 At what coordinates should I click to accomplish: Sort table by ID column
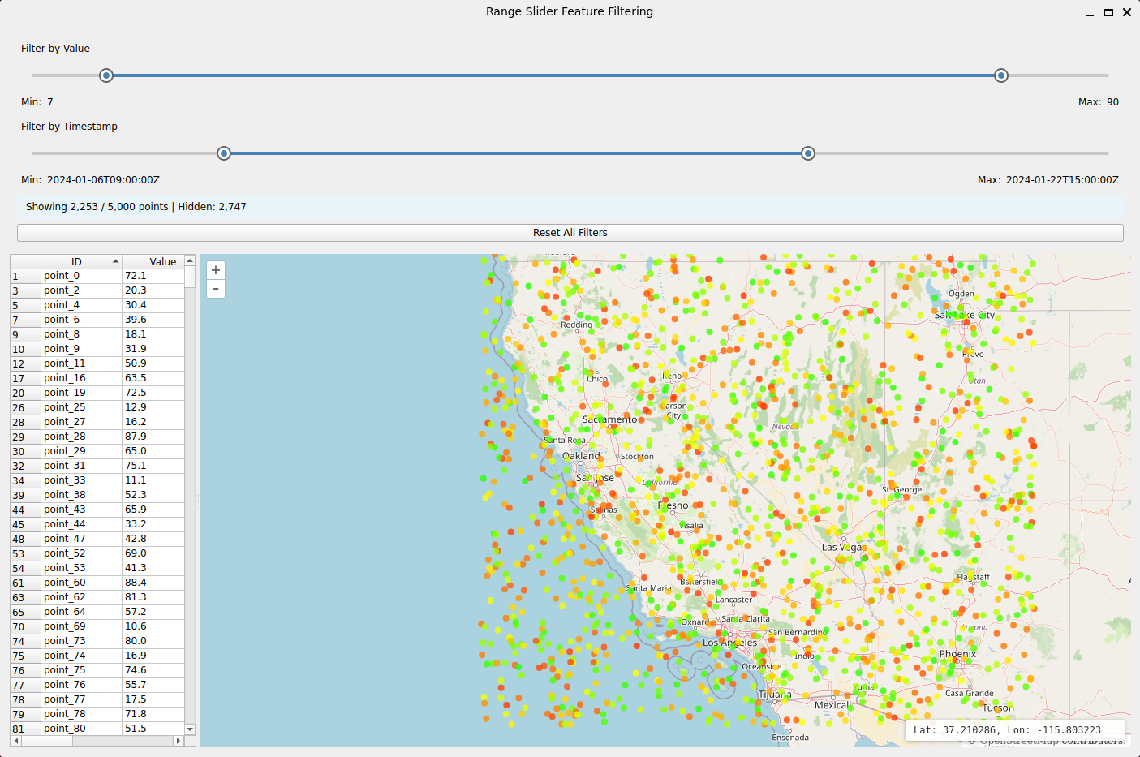(x=76, y=261)
